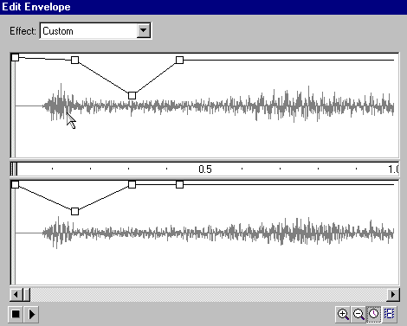Screen dimensions: 407x326
Task: Click the Custom effect combo box field
Action: point(95,31)
